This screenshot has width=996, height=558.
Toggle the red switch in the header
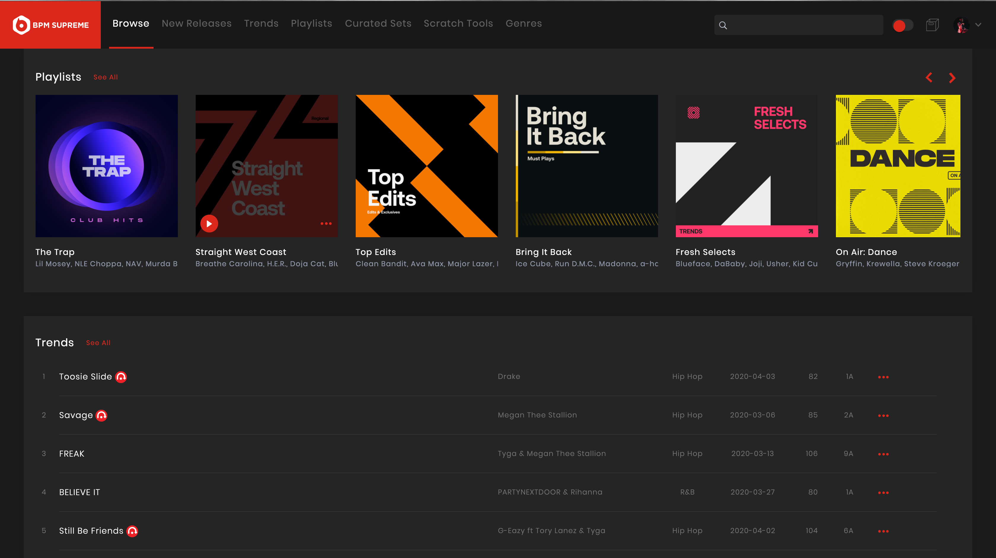[x=902, y=25]
